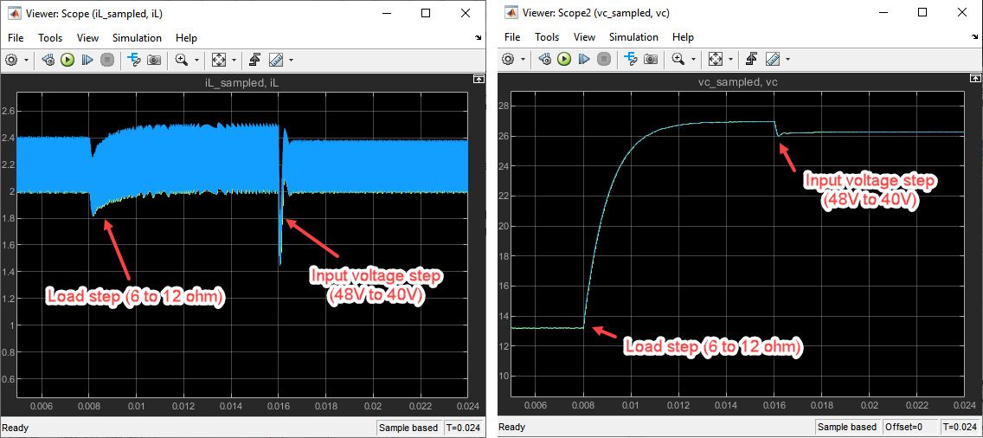The height and width of the screenshot is (438, 983).
Task: Expand scale axes dropdown arrow in Scope2
Action: [730, 59]
